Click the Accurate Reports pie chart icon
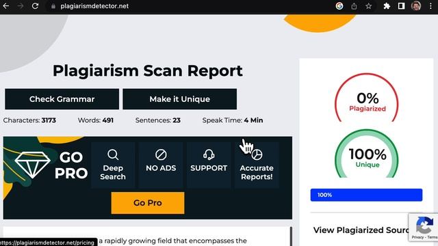The height and width of the screenshot is (246, 438). (257, 154)
